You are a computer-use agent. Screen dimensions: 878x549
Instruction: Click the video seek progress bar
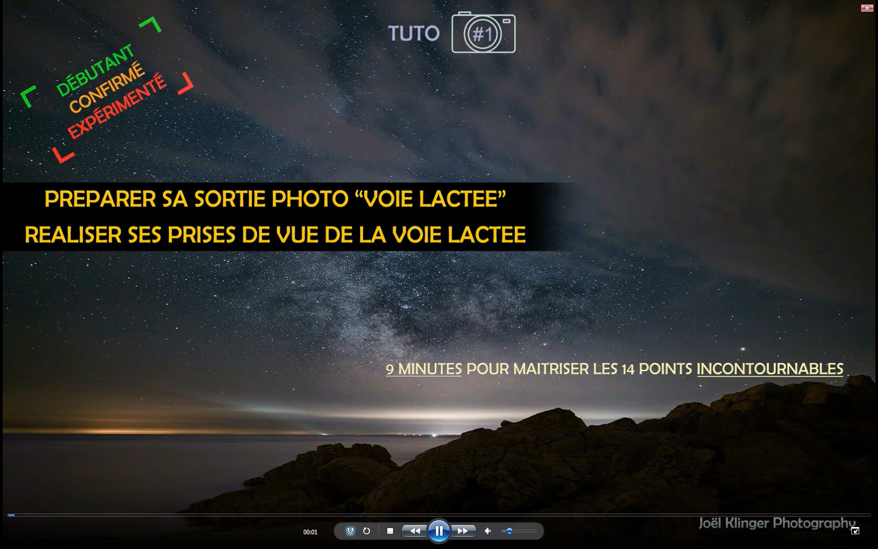[439, 515]
